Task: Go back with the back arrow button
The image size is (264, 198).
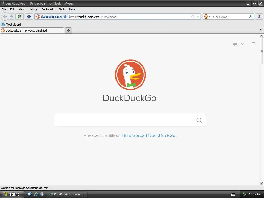Action: (x=5, y=16)
